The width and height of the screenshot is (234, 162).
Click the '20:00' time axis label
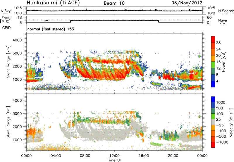point(173,156)
